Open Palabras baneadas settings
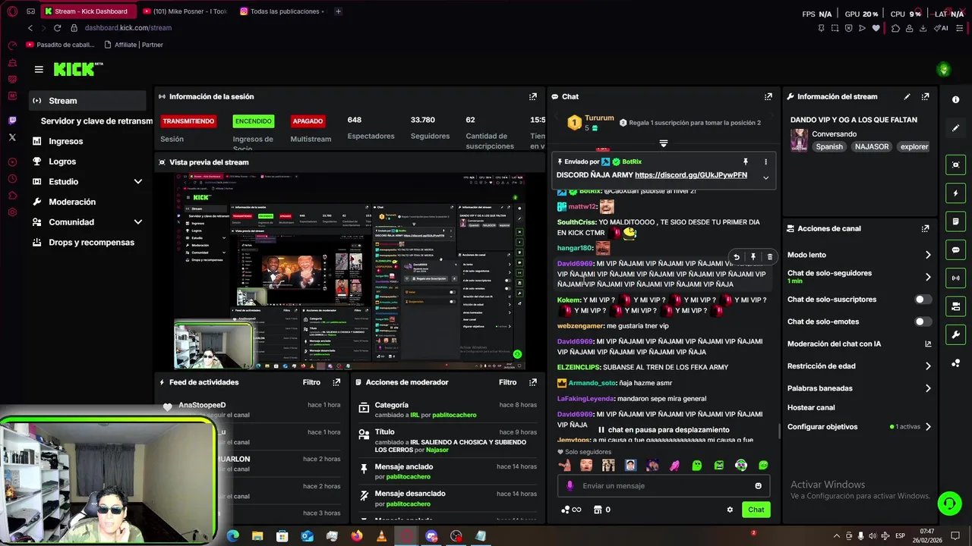 [x=859, y=388]
